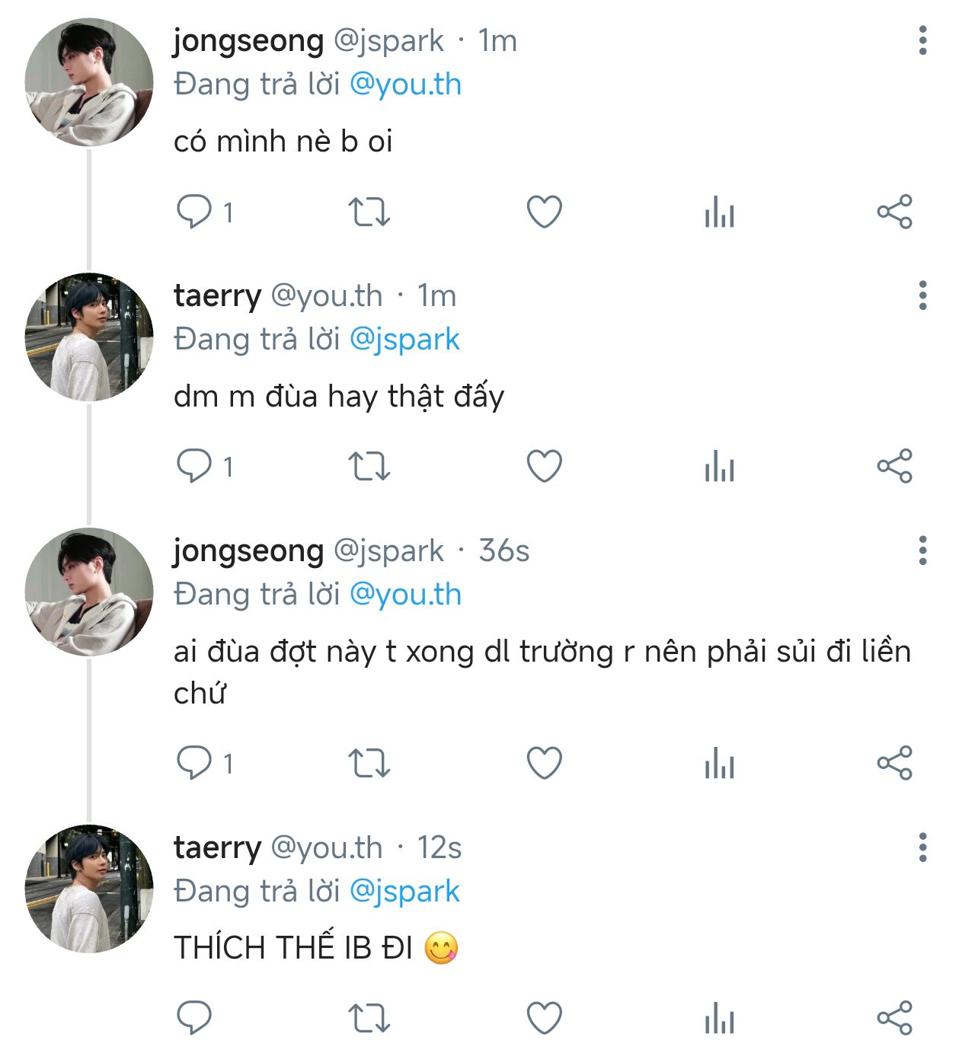Retweet the "có mình nè b oi" tweet
975x1053 pixels.
pyautogui.click(x=369, y=212)
